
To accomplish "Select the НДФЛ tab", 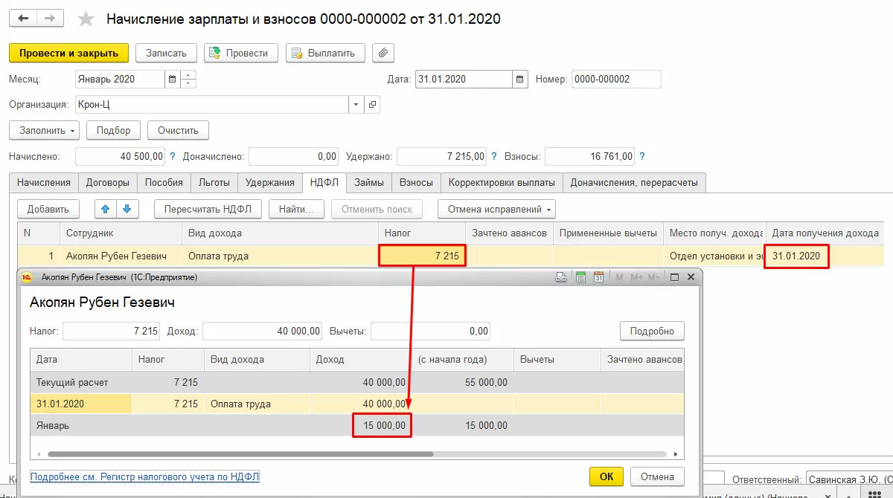I will (324, 182).
